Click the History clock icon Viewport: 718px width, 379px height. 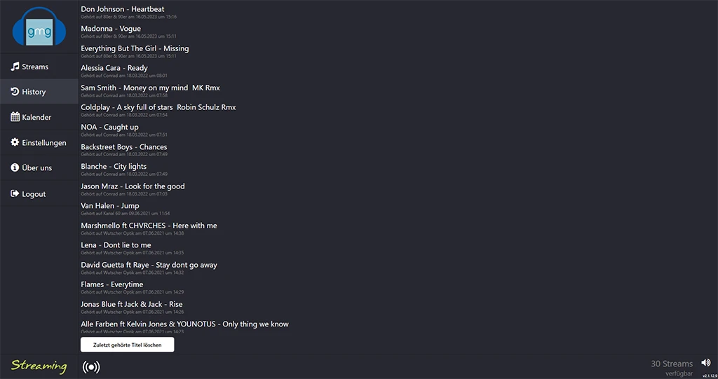coord(15,92)
